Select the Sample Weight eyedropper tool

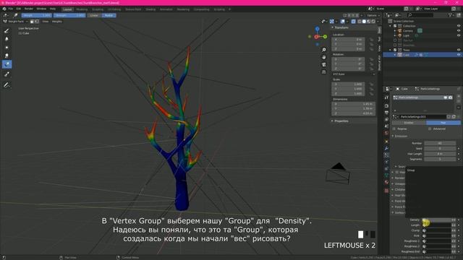7,74
